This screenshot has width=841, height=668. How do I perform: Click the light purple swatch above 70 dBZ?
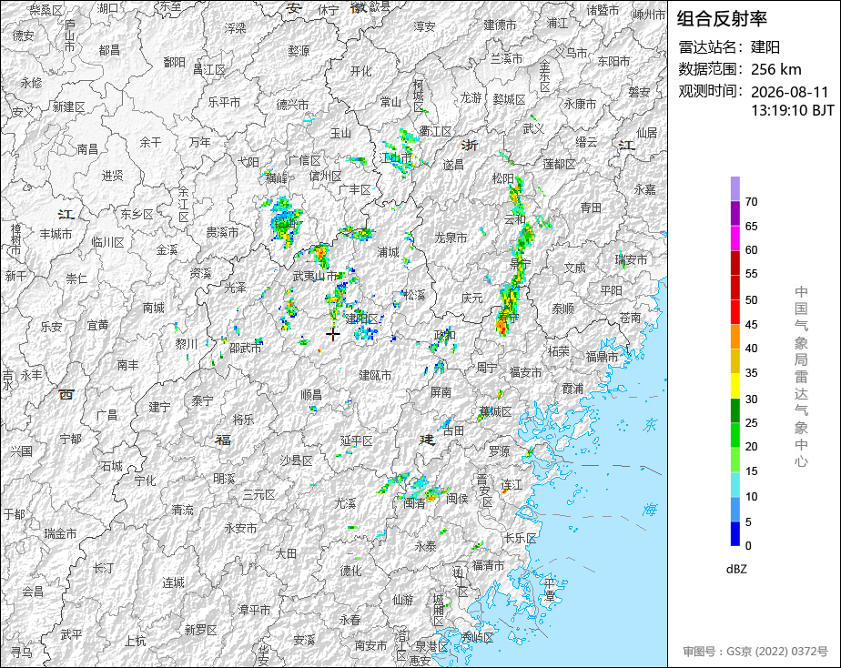[735, 188]
